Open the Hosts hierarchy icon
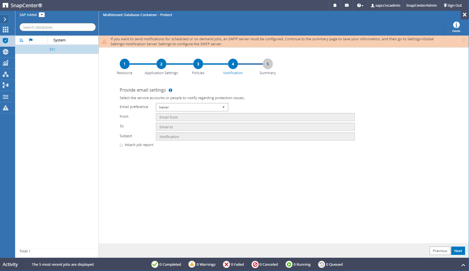Viewport: 469px width, 271px height. tap(6, 74)
